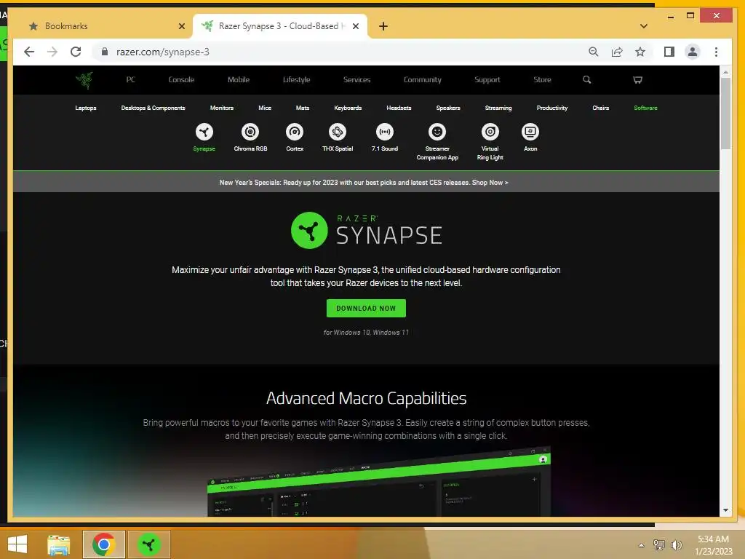Viewport: 745px width, 559px height.
Task: Go to Streaming category
Action: (x=498, y=108)
